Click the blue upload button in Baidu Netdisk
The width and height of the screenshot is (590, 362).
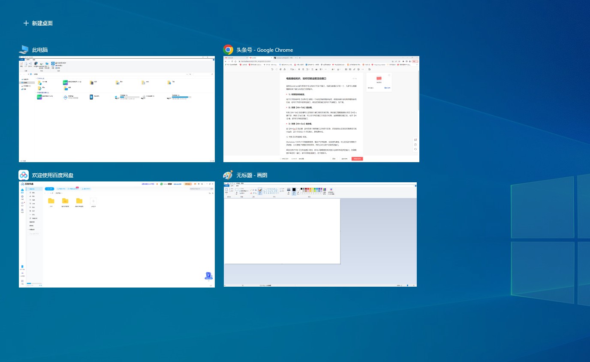49,189
